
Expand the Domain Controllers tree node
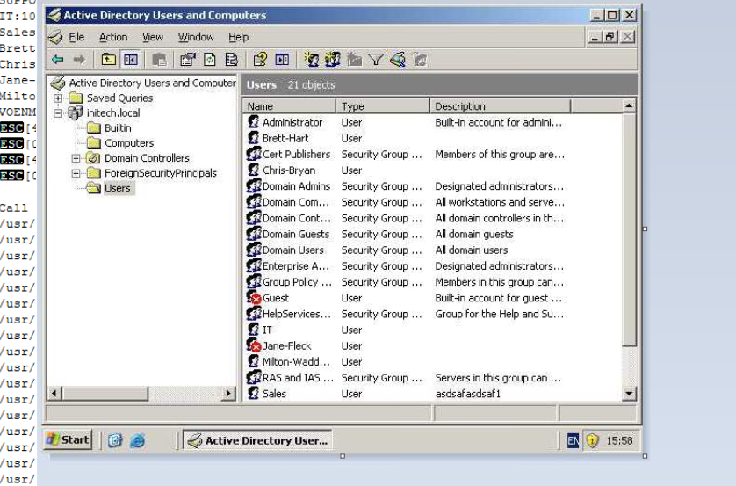coord(76,158)
